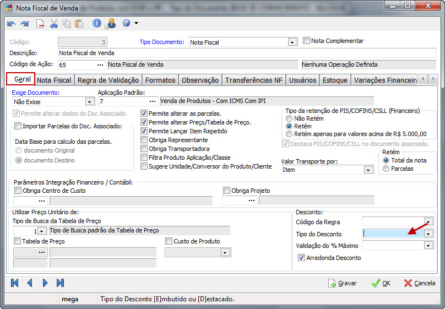Click the undo arrow toolbar icon
Image resolution: width=445 pixels, height=309 pixels.
pos(12,24)
